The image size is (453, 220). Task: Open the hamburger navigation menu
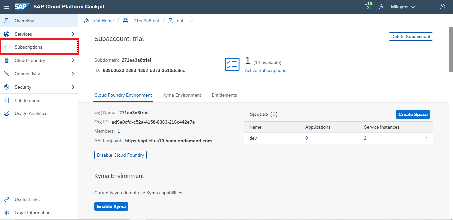coord(7,7)
